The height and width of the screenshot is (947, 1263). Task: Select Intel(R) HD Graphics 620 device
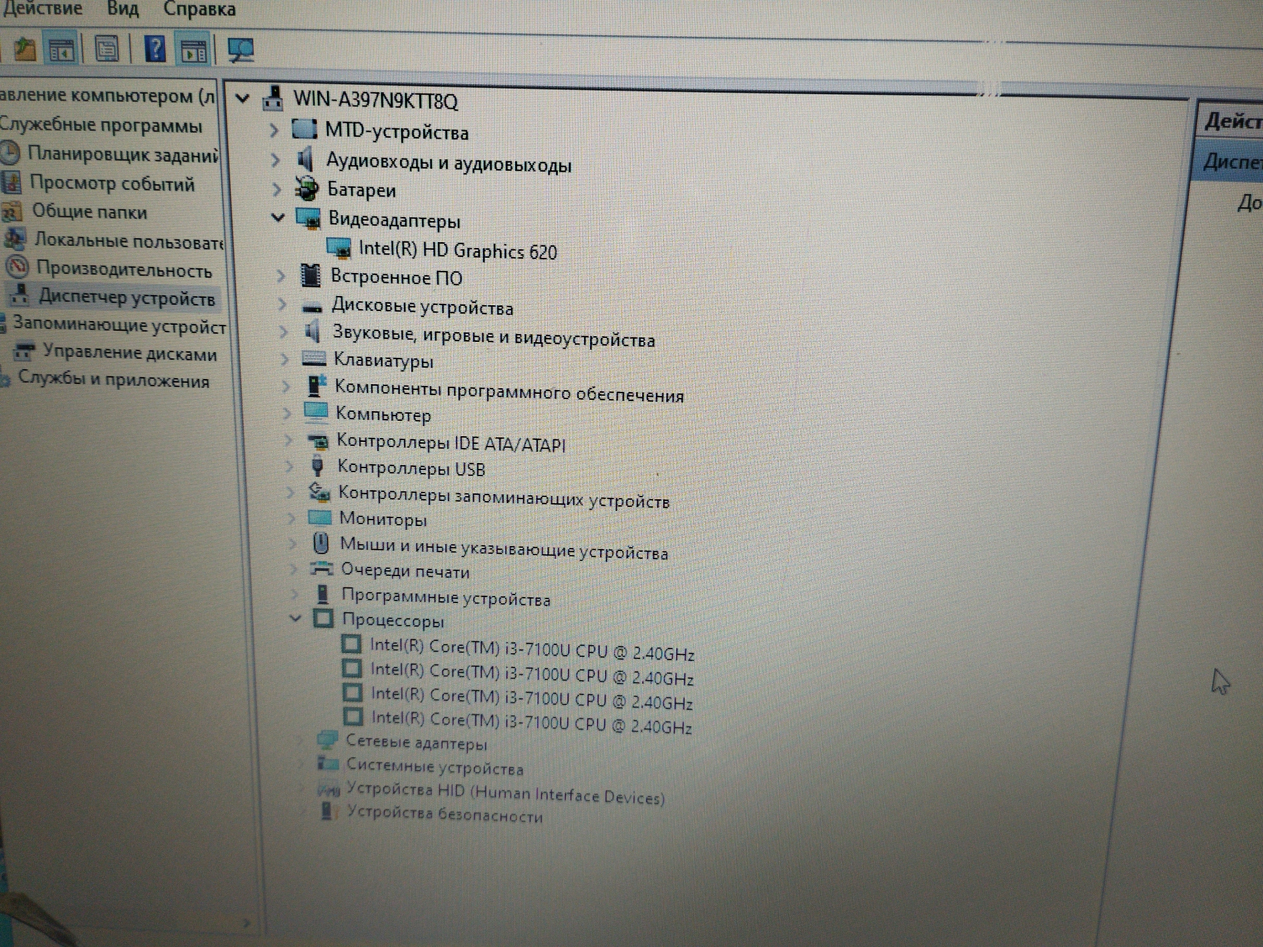[x=458, y=251]
